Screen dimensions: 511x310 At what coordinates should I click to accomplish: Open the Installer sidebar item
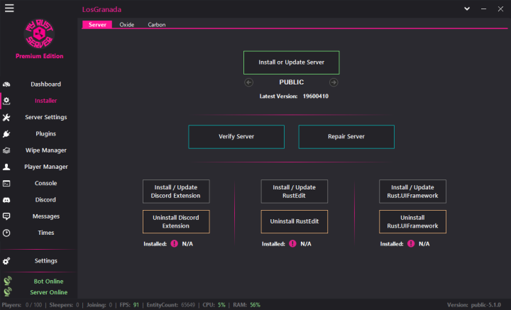[x=45, y=101]
